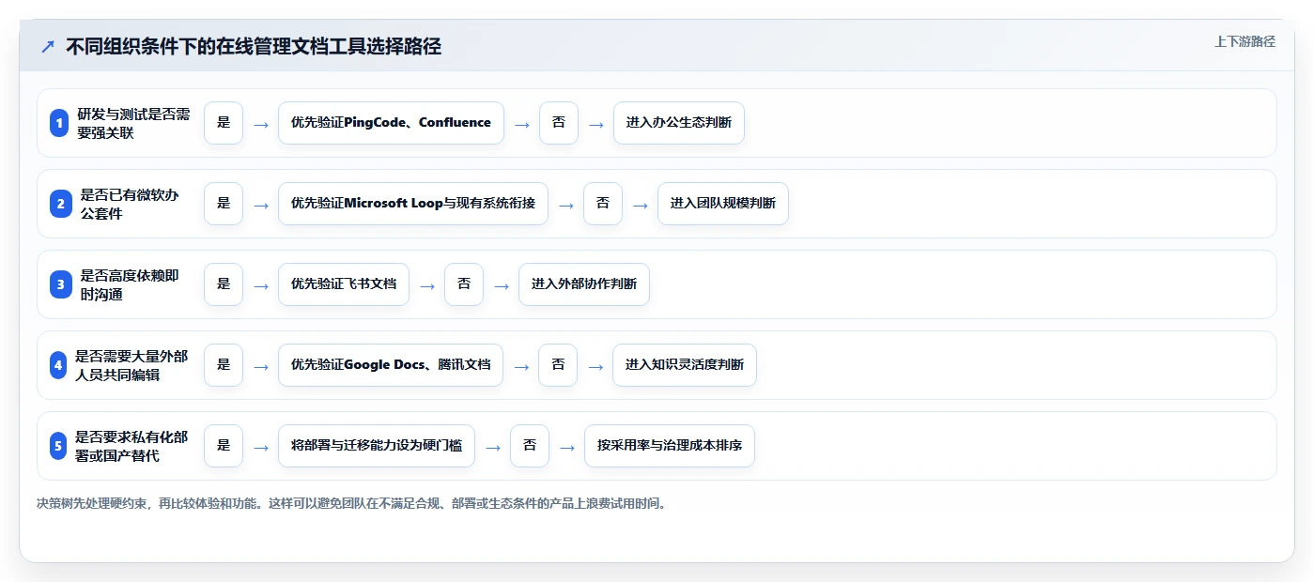Image resolution: width=1314 pixels, height=582 pixels.
Task: Select the title 不同组织条件下的在线管理文档工具选择路径
Action: pyautogui.click(x=254, y=46)
